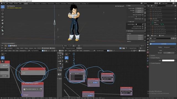Click the eyedropper icon next to Lock to Object

click(x=143, y=24)
